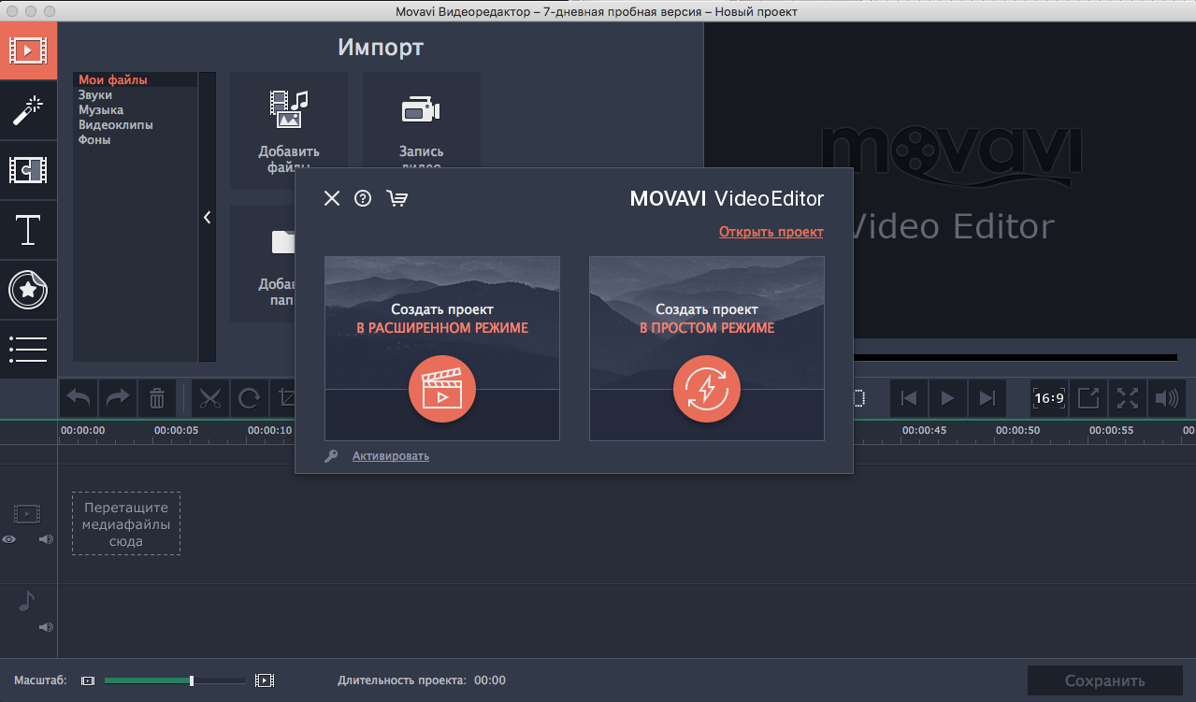Open the 16:9 aspect ratio selector
This screenshot has width=1196, height=702.
coord(1048,398)
